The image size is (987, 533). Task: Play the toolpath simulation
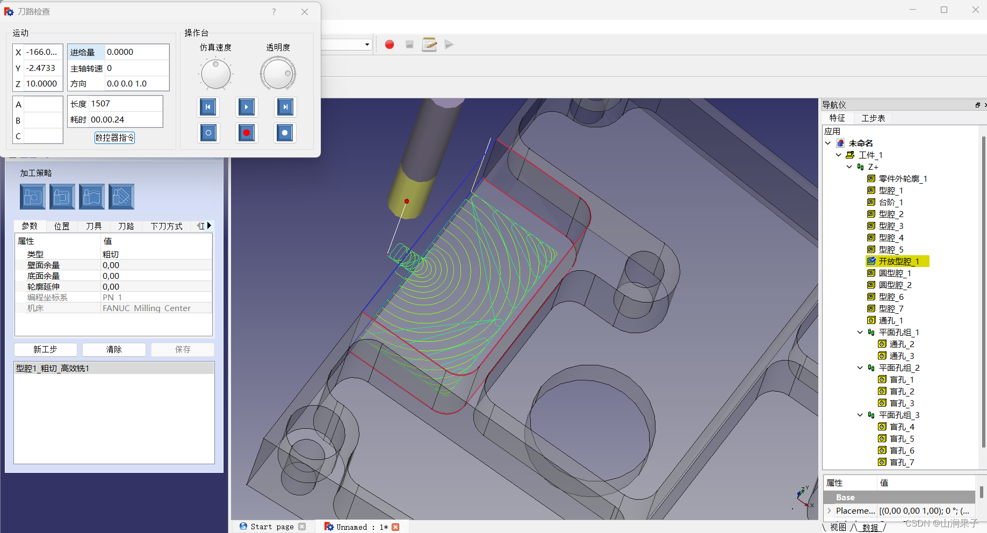247,107
